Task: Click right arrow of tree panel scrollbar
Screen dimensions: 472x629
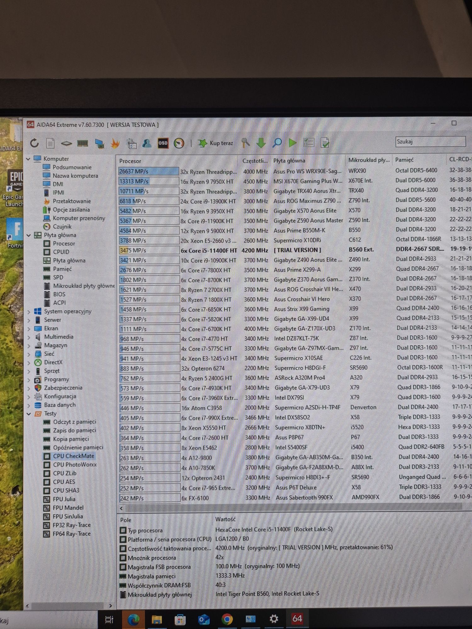Action: pyautogui.click(x=110, y=605)
